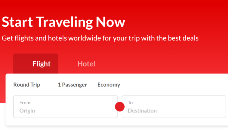Click the flights and hotels tagline text

[100, 38]
